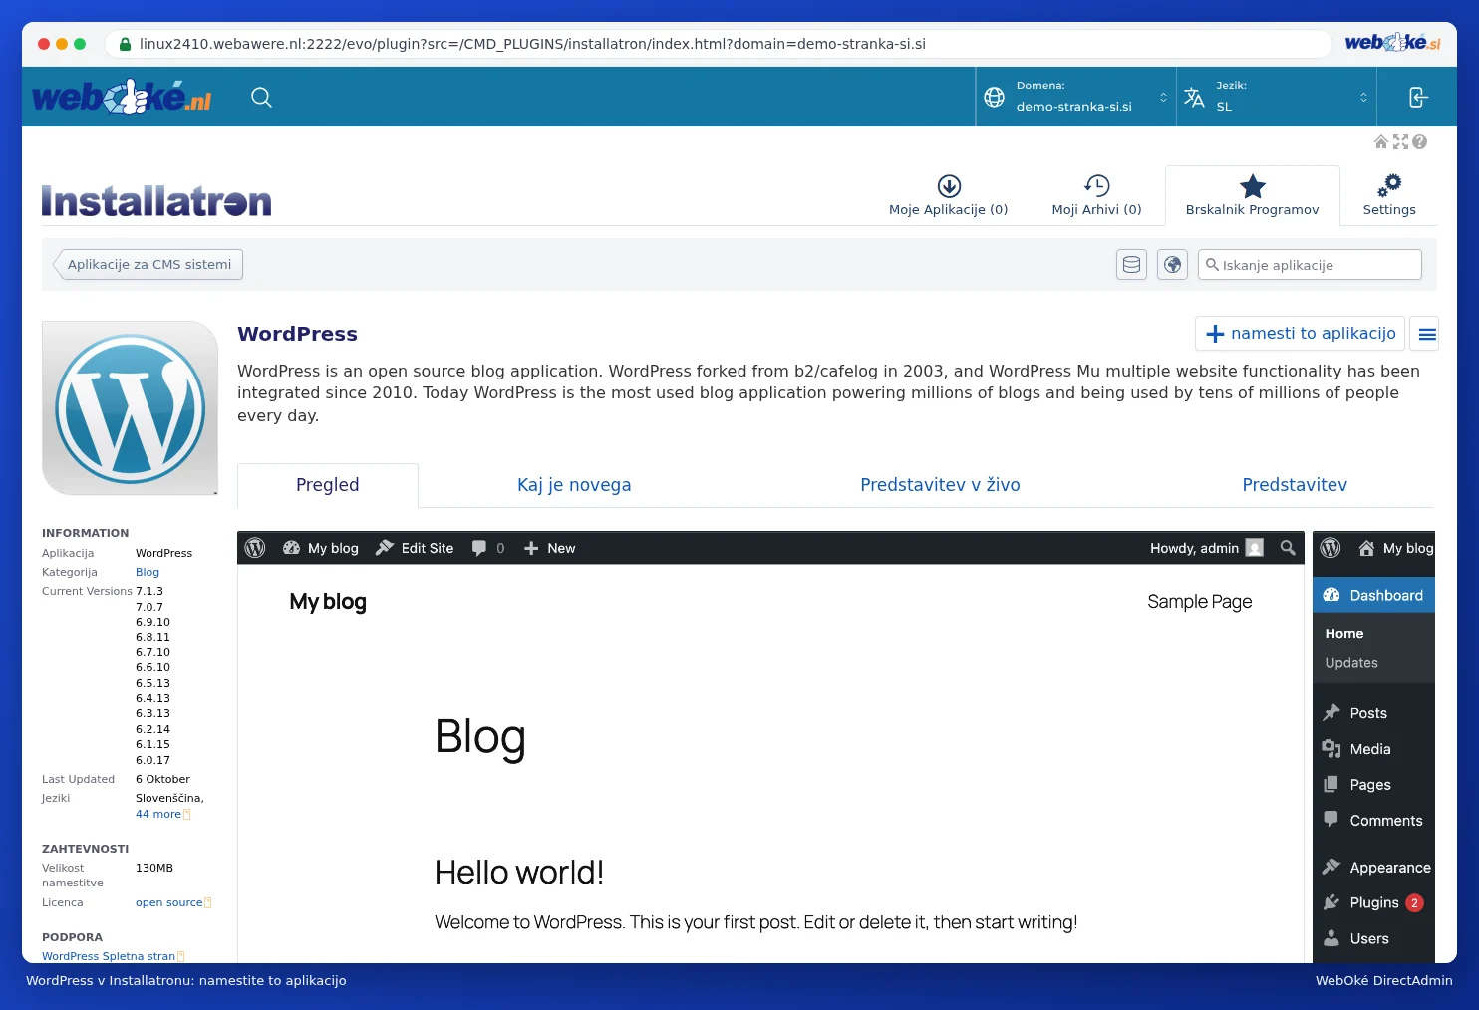Go to the home icon above Settings

(1381, 142)
